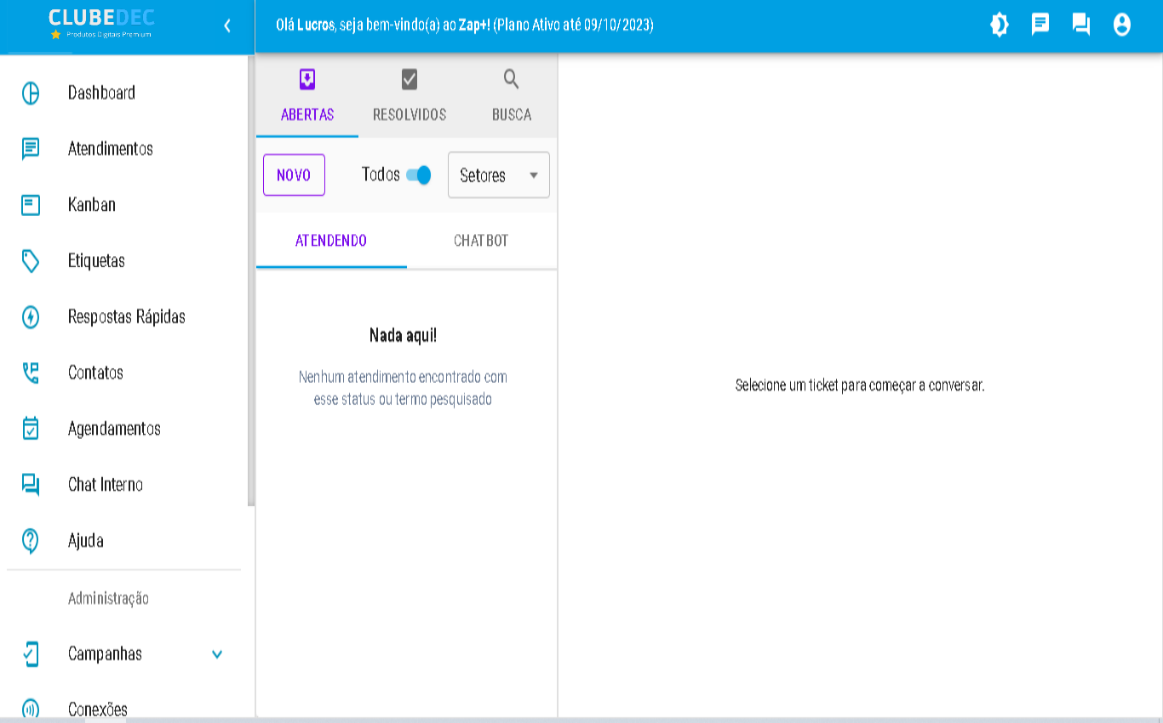Image resolution: width=1163 pixels, height=723 pixels.
Task: Click the Contatos phone icon
Action: pyautogui.click(x=31, y=373)
